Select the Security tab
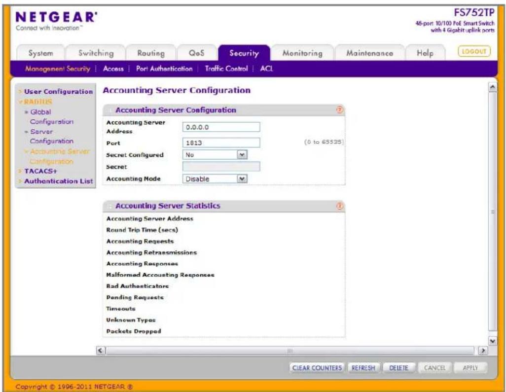Screen dimensions: 506x392 coord(244,53)
